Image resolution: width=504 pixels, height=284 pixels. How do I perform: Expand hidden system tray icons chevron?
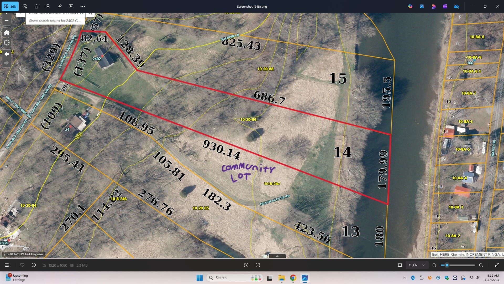point(405,278)
